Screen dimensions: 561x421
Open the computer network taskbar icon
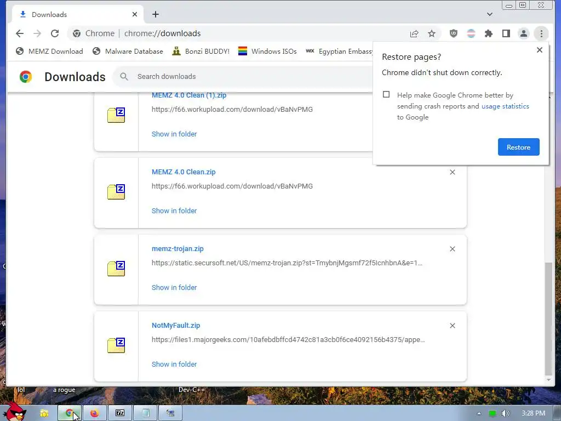click(170, 413)
